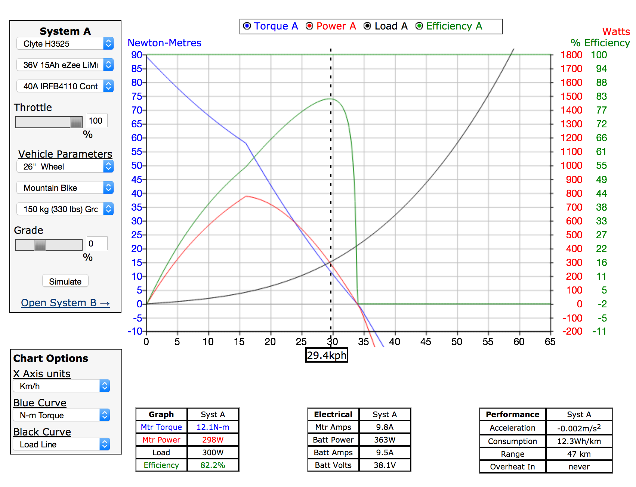Open the 40A IRFB4110 controller dropdown
This screenshot has width=636, height=487.
(x=65, y=86)
